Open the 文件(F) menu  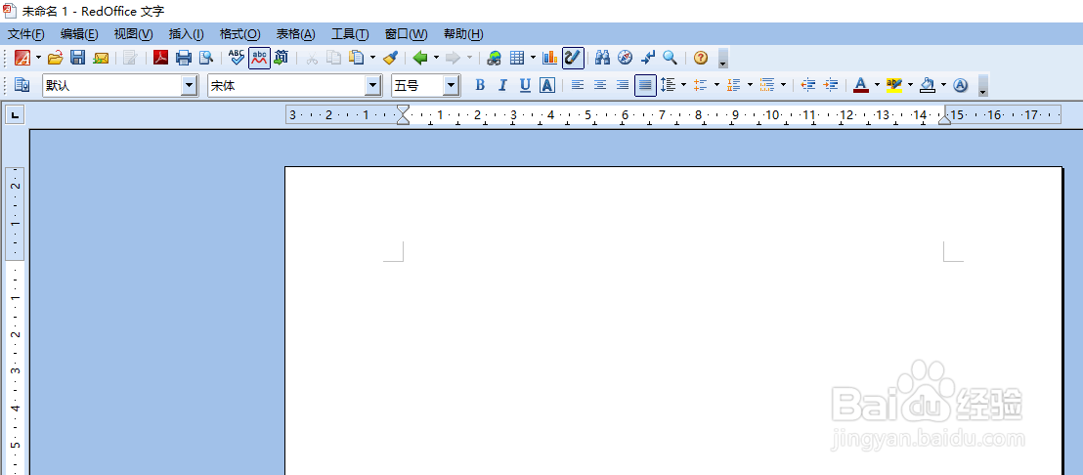click(x=26, y=34)
